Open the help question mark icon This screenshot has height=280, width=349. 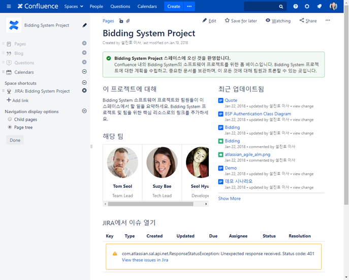(295, 7)
